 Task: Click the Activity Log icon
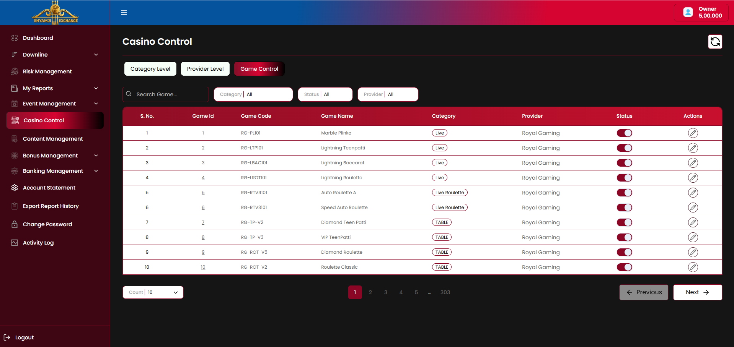[x=15, y=243]
